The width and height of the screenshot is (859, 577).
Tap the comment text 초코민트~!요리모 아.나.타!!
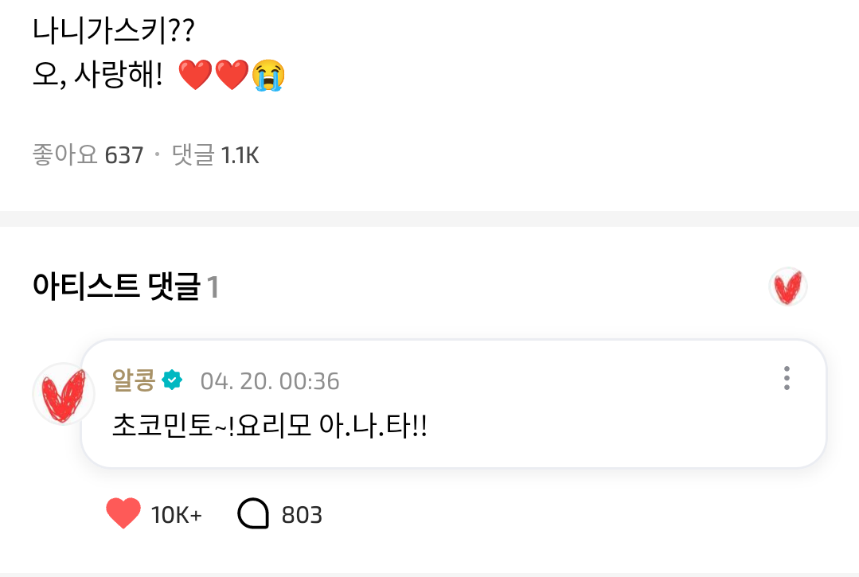tap(271, 428)
